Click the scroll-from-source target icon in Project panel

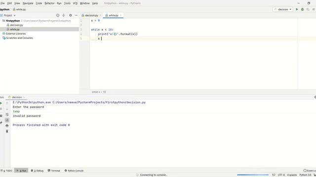[x=58, y=15]
